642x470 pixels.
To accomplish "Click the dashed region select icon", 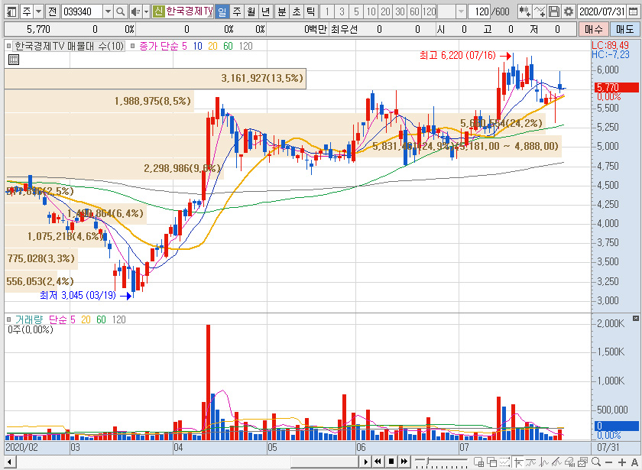I will point(505,462).
